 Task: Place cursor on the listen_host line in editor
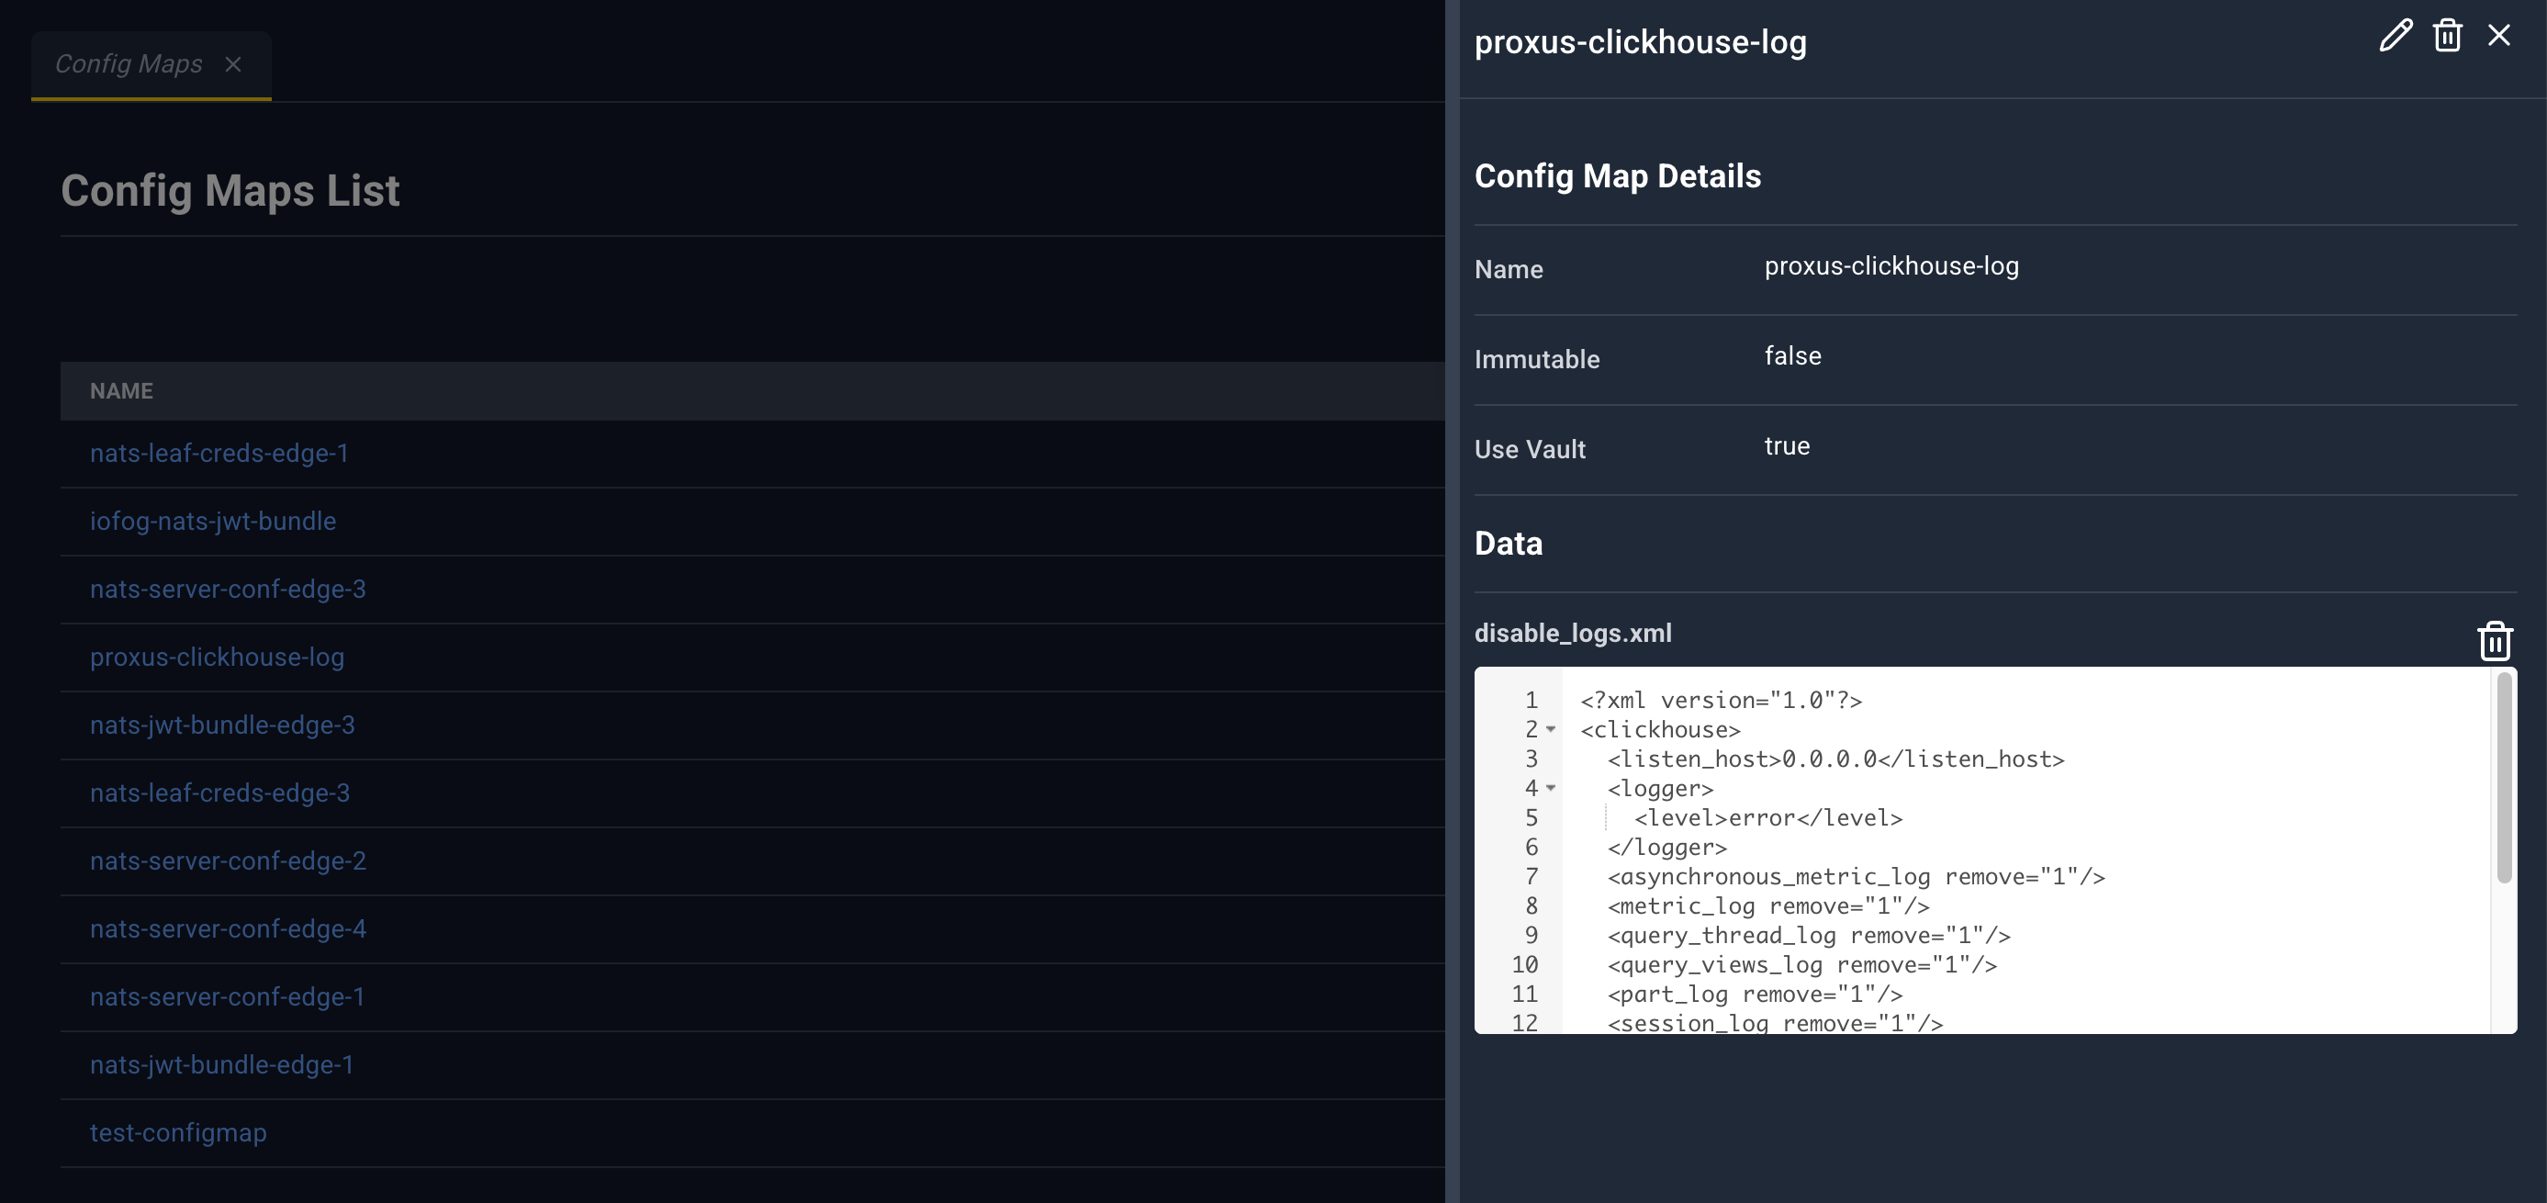(1835, 759)
